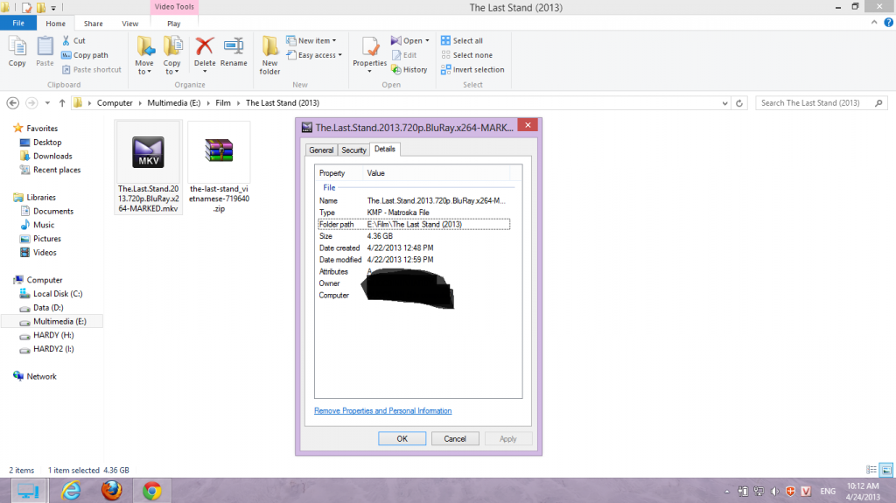Go back with the Back arrow

pos(12,103)
